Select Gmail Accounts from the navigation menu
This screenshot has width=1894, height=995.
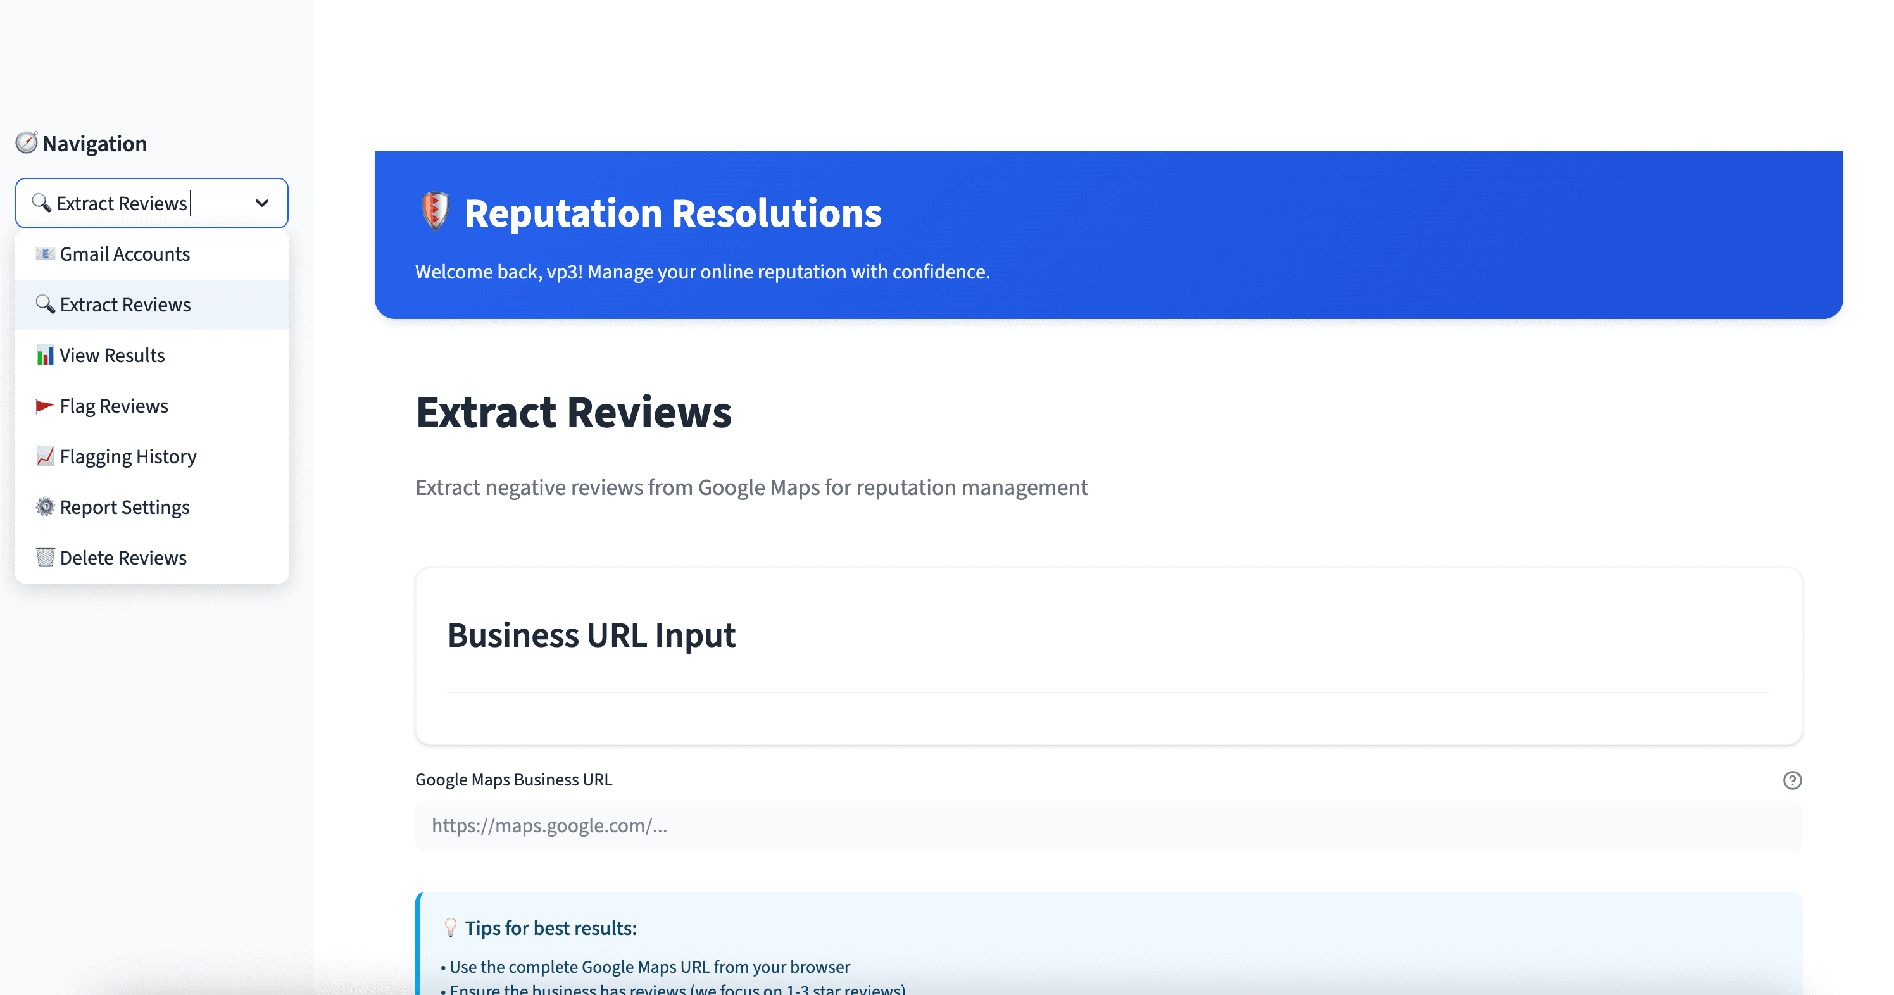click(x=125, y=254)
